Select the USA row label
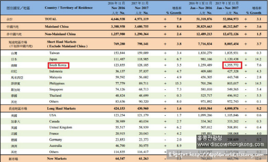The width and height of the screenshot is (268, 162). point(53,115)
